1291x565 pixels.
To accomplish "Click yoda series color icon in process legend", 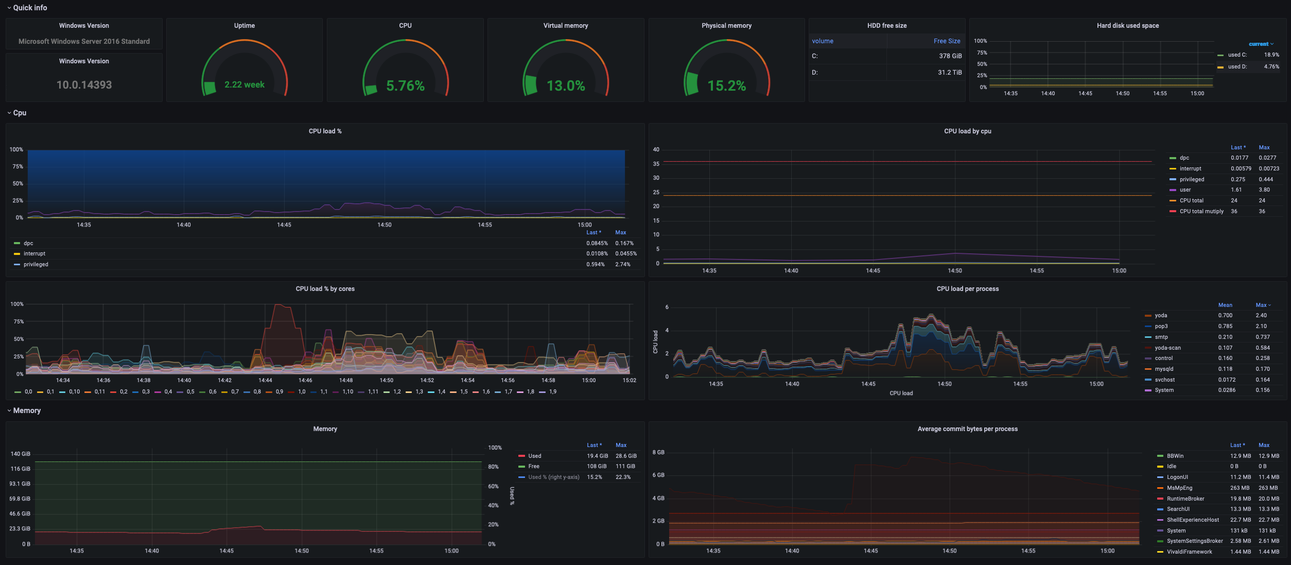I will [1148, 316].
